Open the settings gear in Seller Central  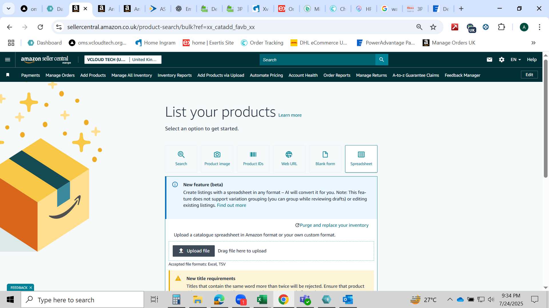502,60
